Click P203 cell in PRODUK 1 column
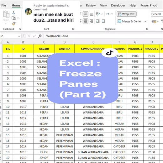Viewport: 163px width, 163px height. (x=135, y=56)
